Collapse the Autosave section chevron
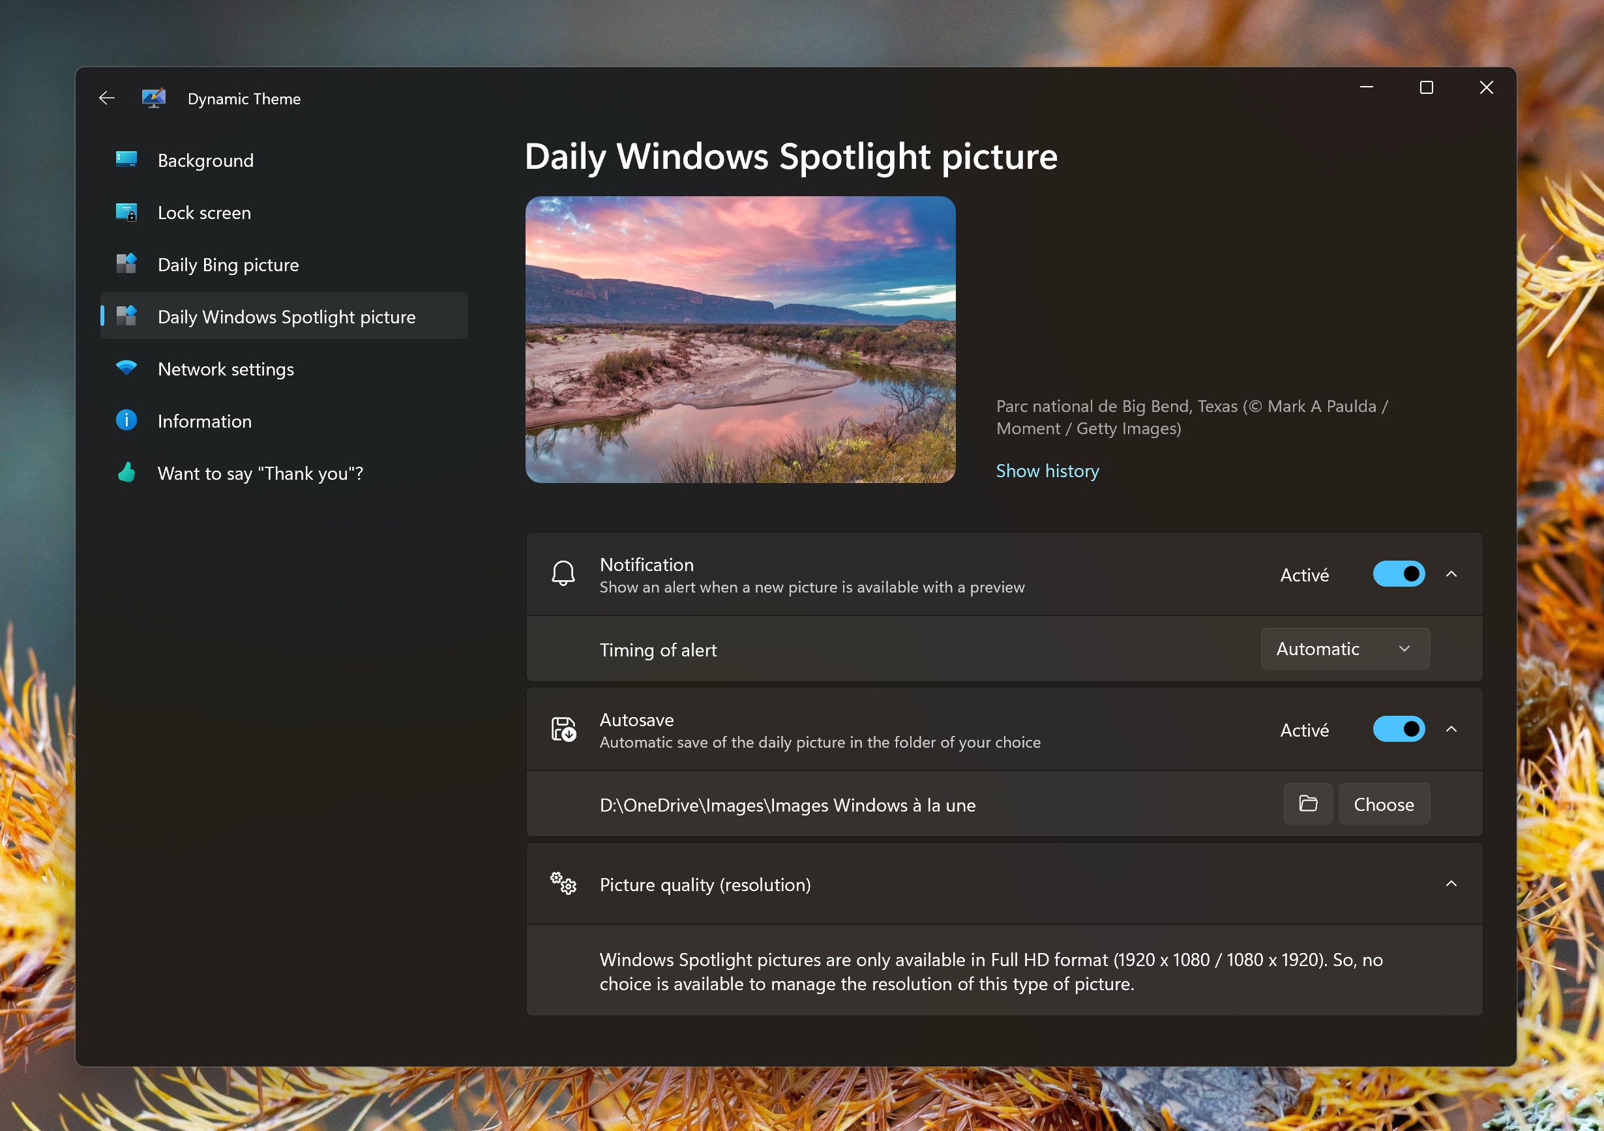The image size is (1604, 1131). tap(1451, 729)
